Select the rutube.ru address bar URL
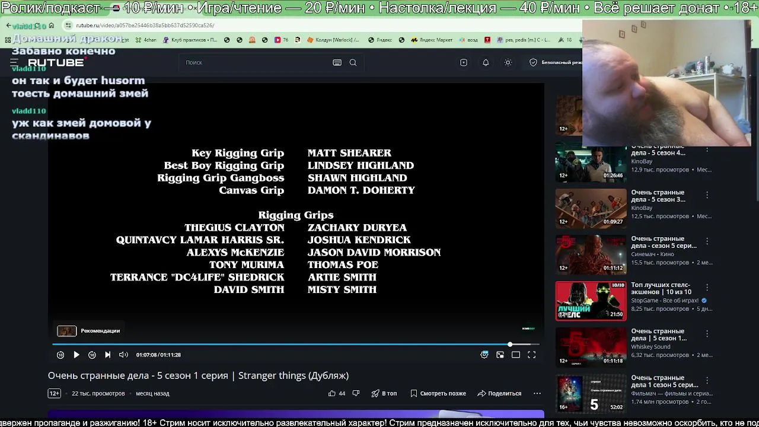 point(145,26)
